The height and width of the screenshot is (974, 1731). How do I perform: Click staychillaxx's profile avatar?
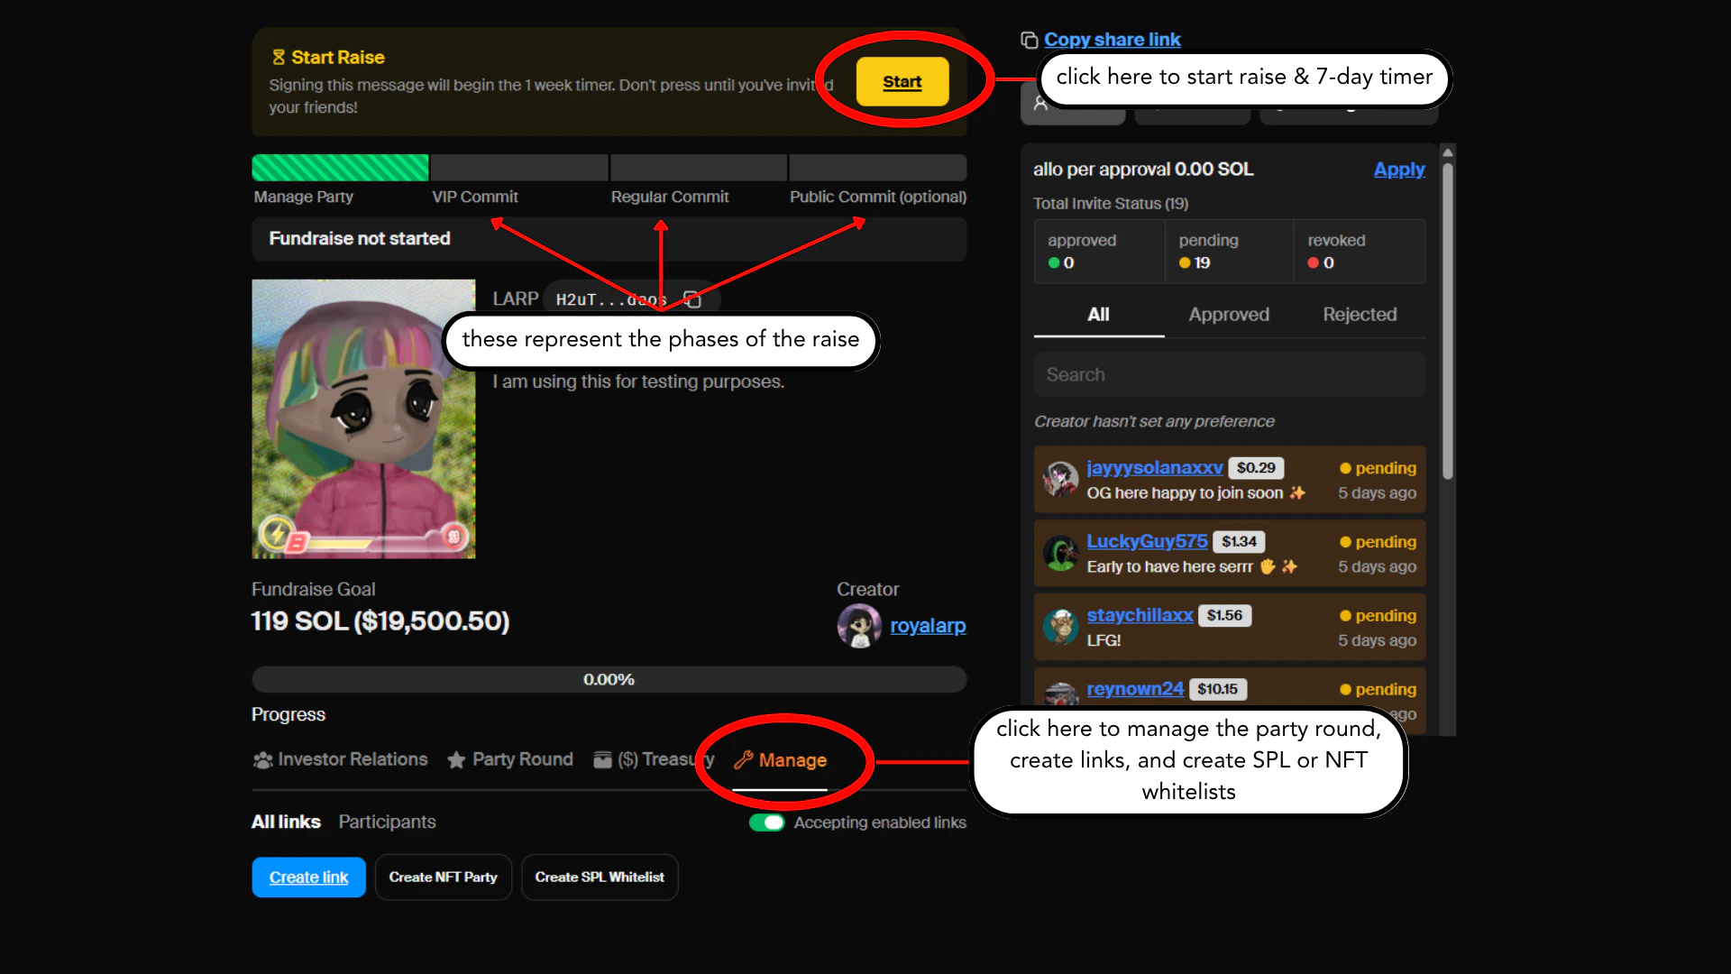pos(1060,627)
